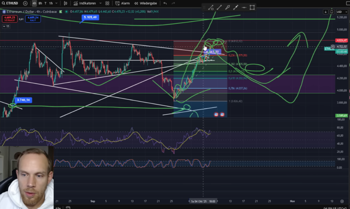Start Wiedergabe bar replay

point(147,3)
